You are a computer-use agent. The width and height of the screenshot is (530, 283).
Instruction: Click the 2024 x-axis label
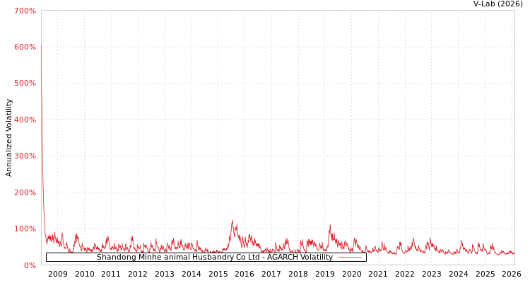tap(459, 274)
